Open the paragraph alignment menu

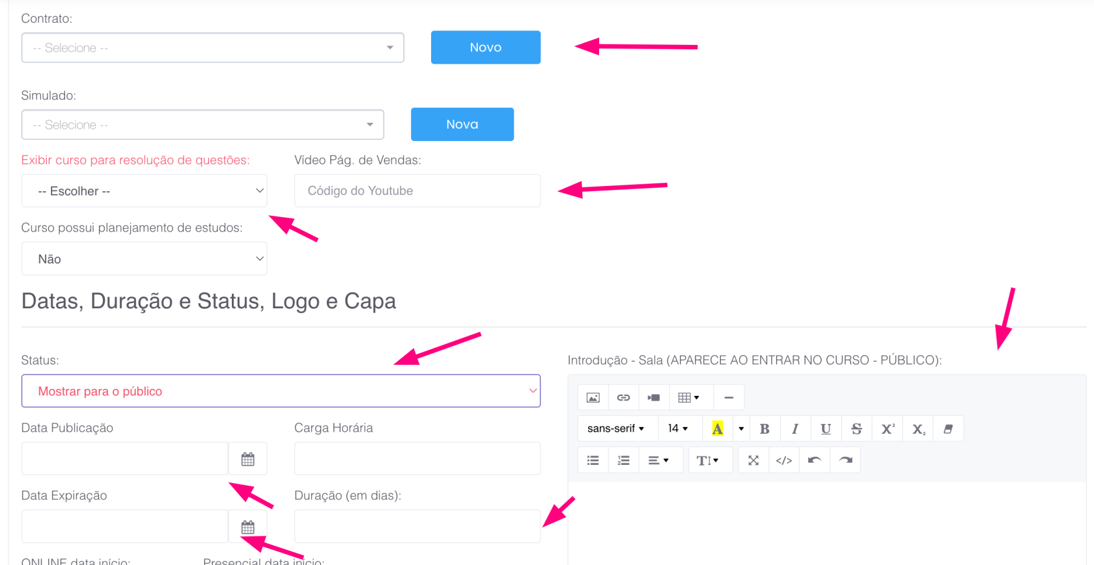coord(658,460)
